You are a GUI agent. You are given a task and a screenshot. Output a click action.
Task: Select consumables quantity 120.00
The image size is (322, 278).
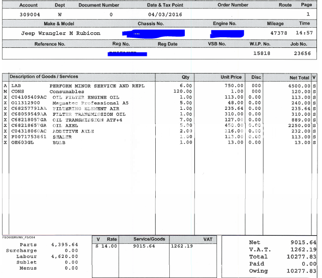click(x=182, y=91)
